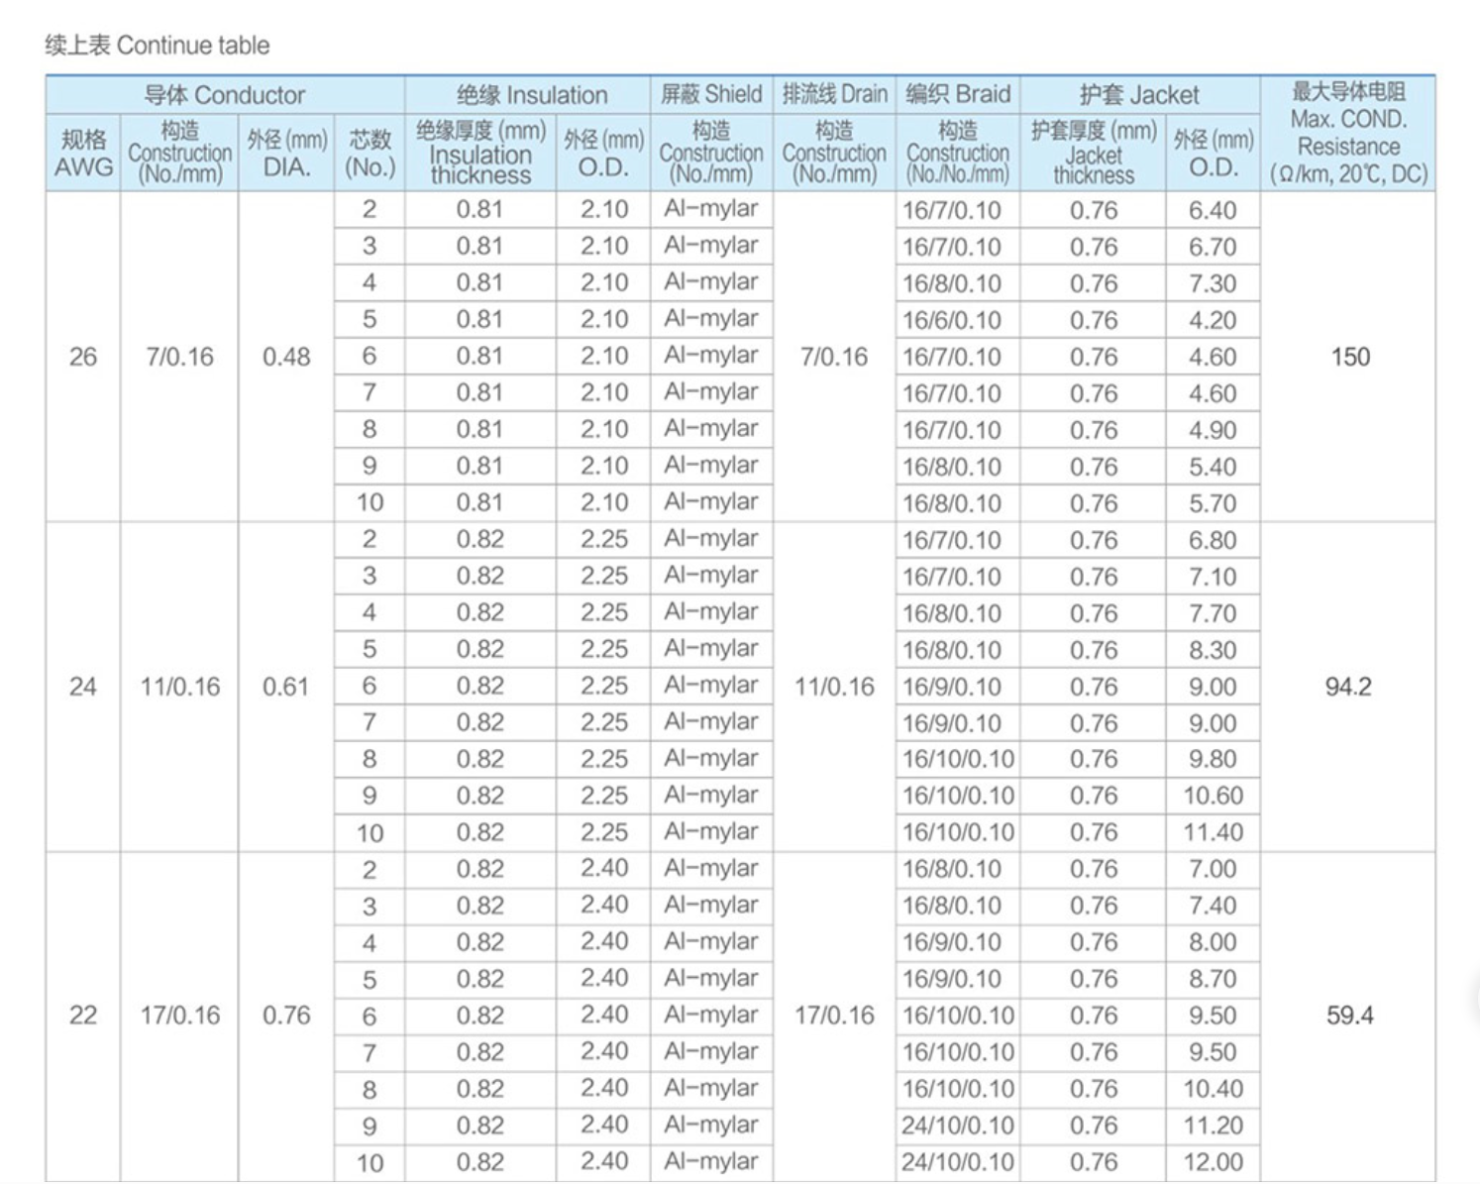Viewport: 1480px width, 1184px height.
Task: Click the "排流线 Drain" header cell
Action: (x=834, y=95)
